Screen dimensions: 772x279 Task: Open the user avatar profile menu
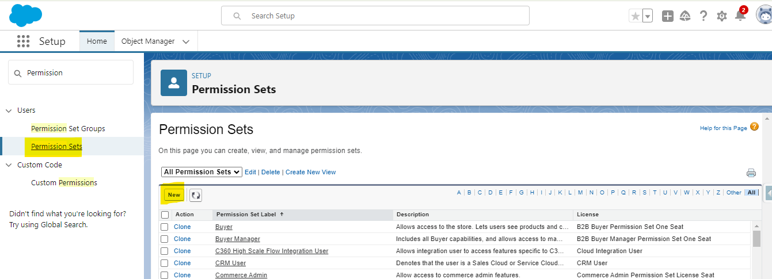(x=764, y=16)
